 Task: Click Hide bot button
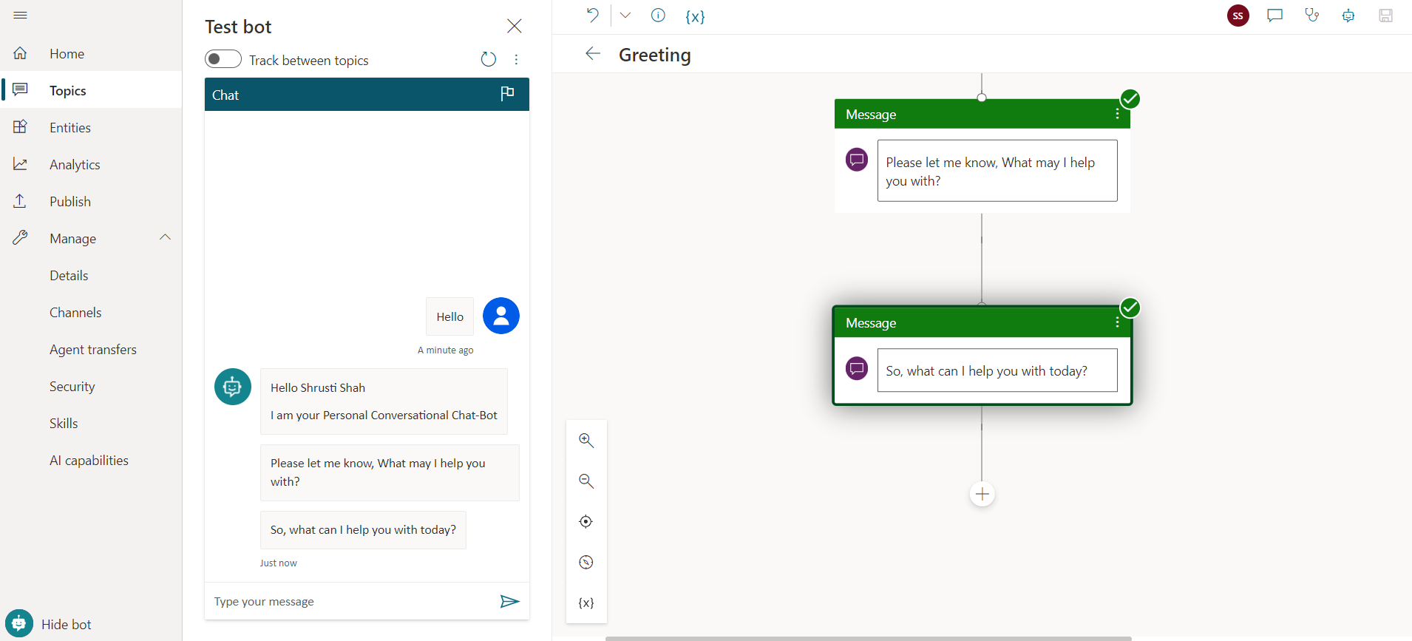(49, 624)
